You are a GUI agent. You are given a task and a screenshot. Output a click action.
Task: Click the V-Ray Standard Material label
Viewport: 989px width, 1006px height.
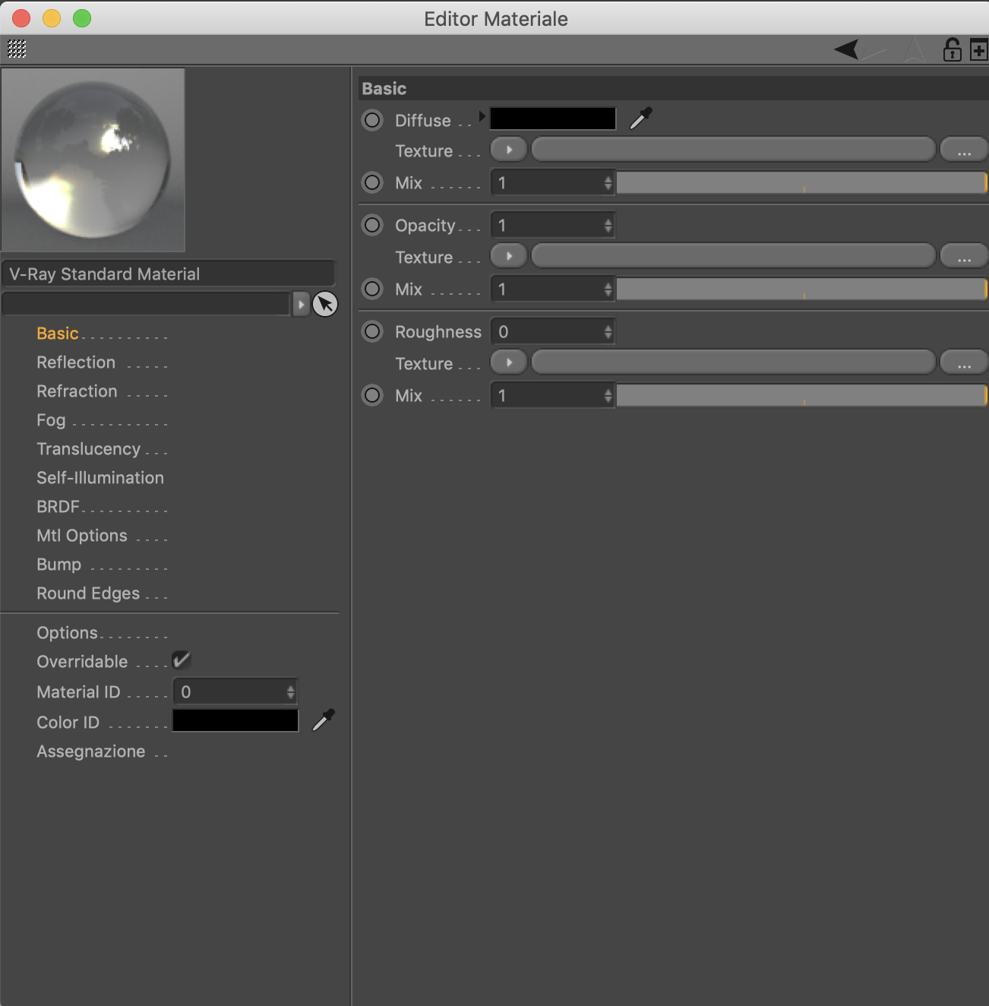point(105,274)
